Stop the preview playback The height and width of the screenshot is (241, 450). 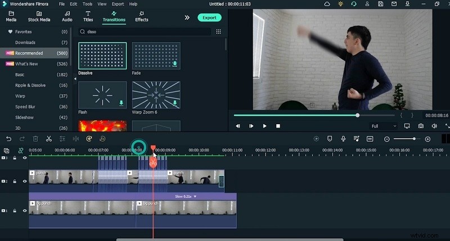click(x=278, y=126)
